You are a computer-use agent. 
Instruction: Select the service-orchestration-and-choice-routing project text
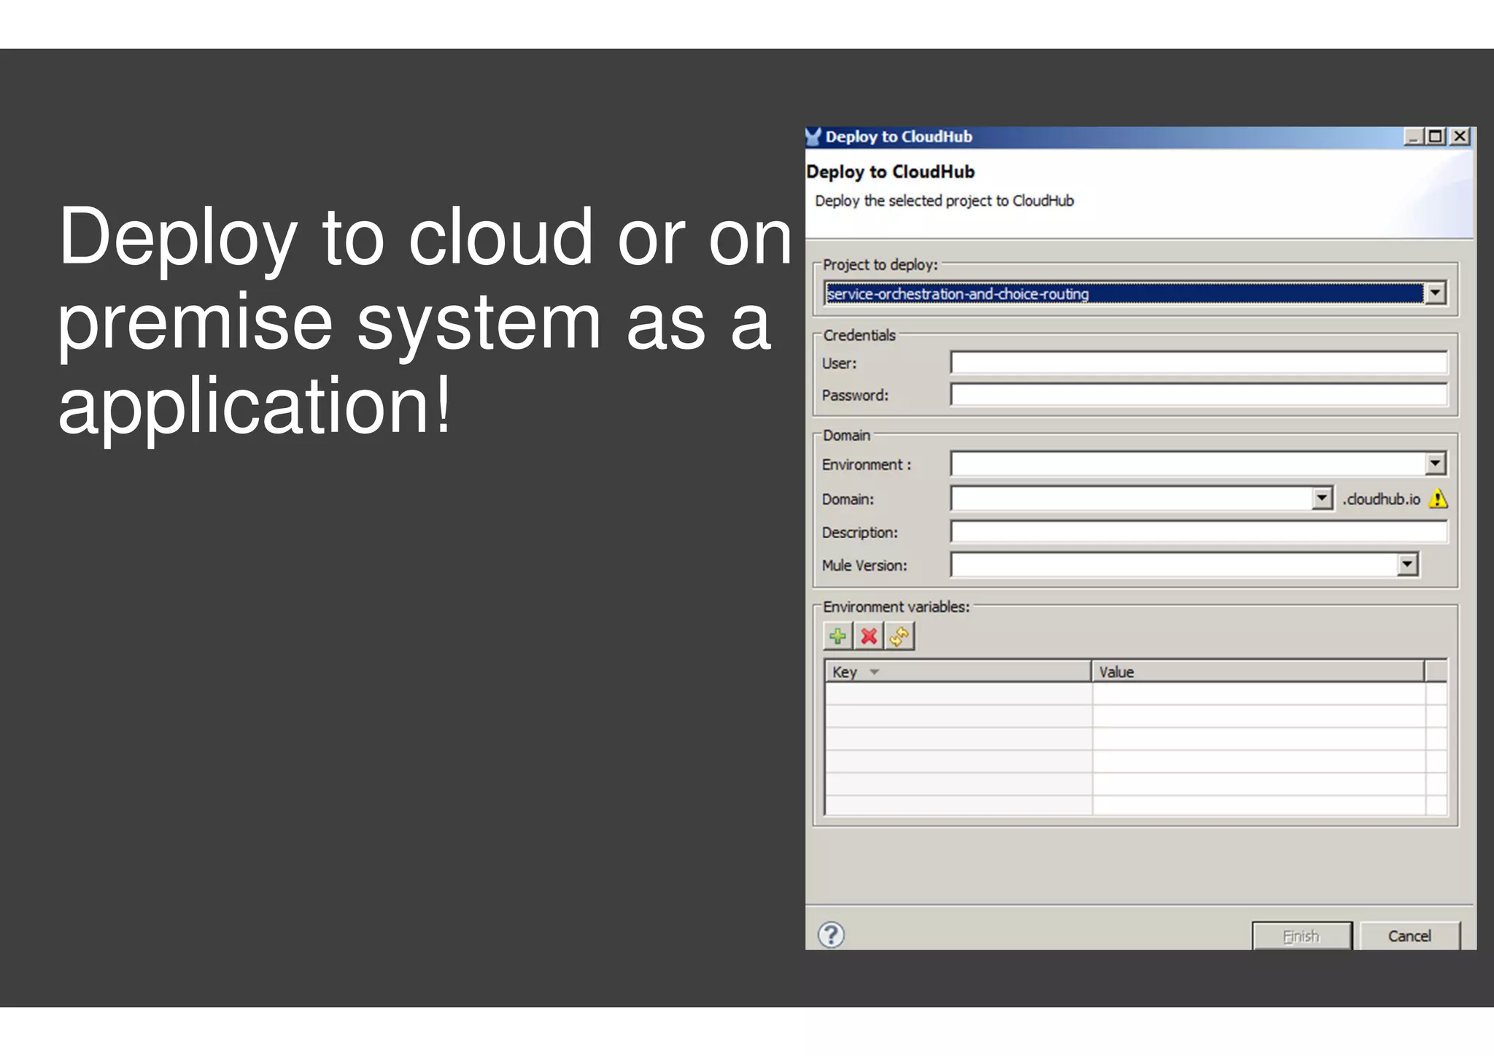click(x=958, y=293)
